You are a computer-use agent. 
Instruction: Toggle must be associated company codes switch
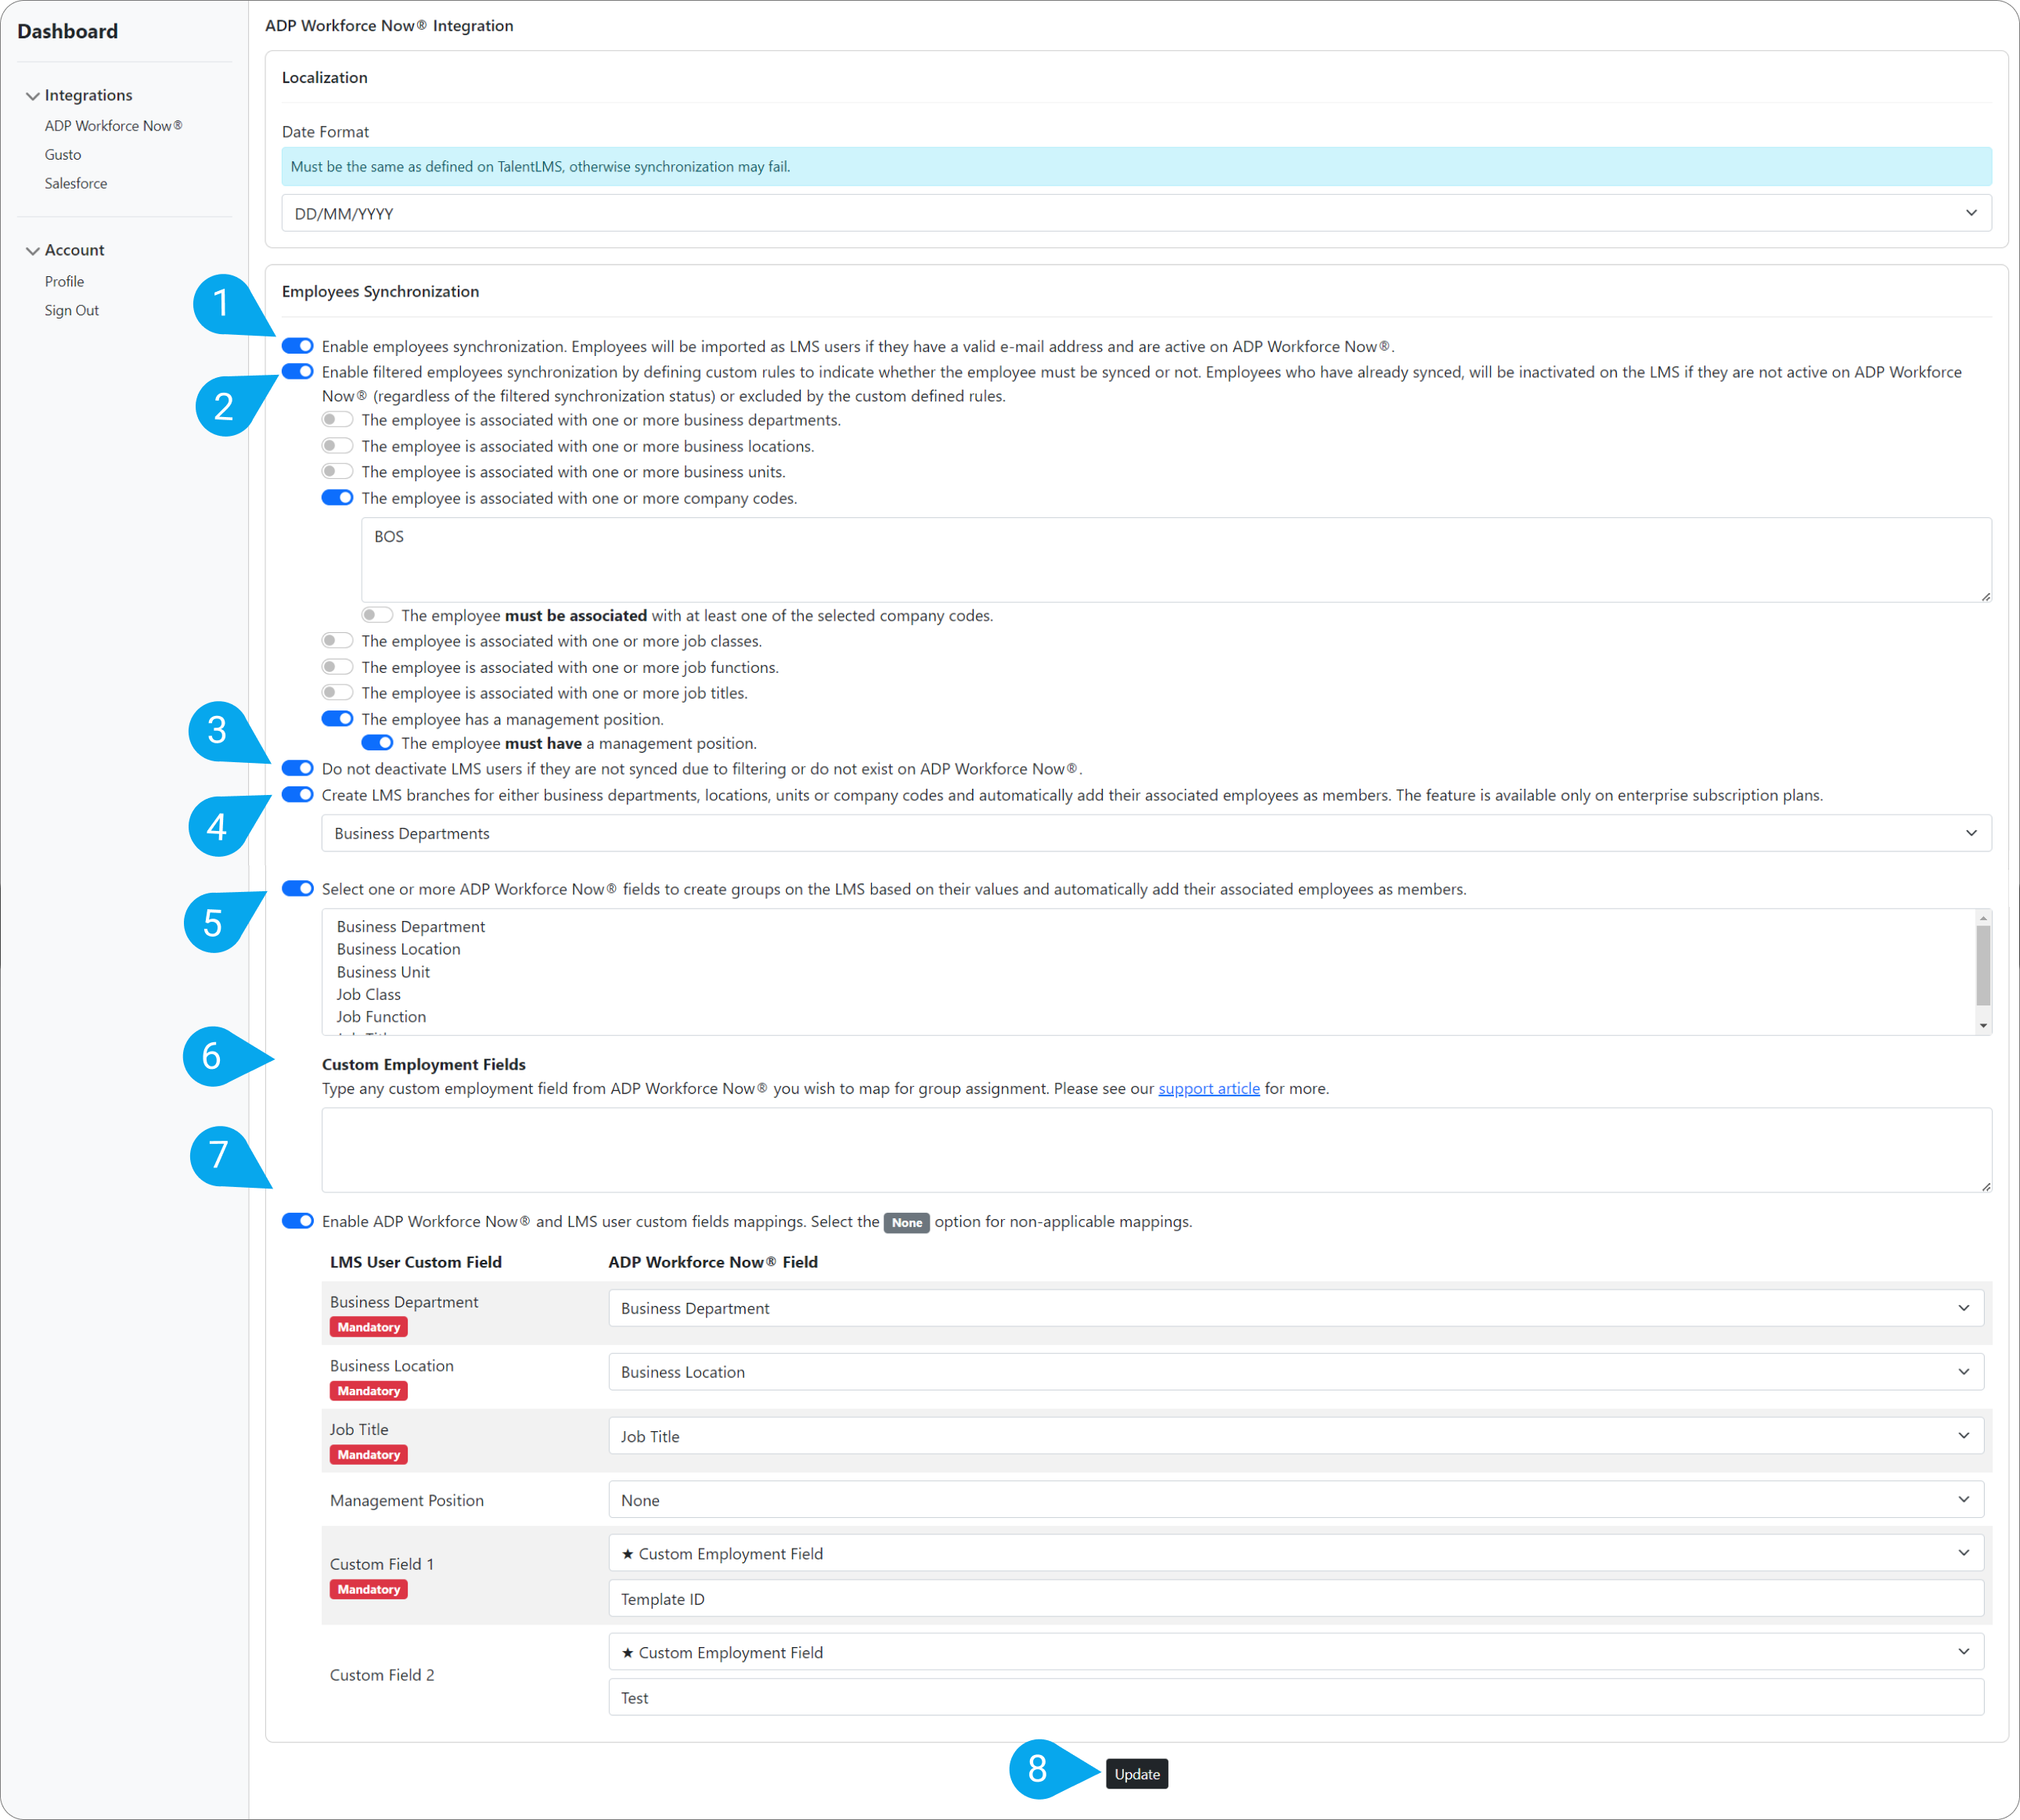(377, 615)
